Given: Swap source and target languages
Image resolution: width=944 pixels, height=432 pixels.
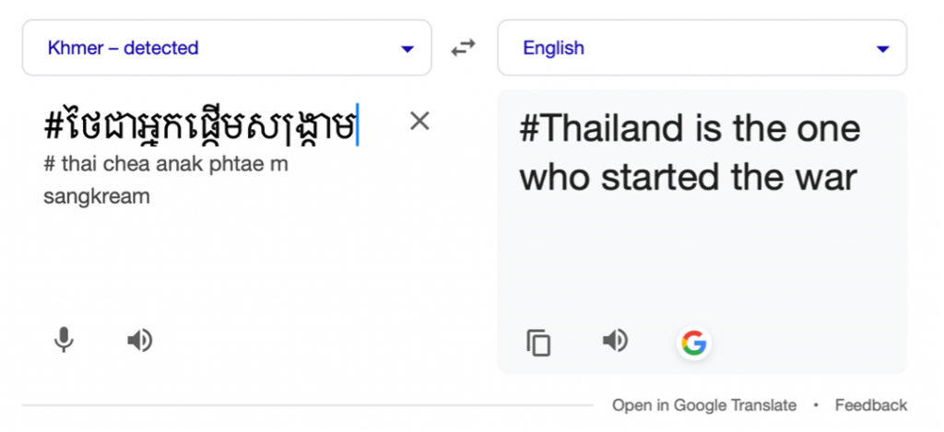Looking at the screenshot, I should (463, 49).
